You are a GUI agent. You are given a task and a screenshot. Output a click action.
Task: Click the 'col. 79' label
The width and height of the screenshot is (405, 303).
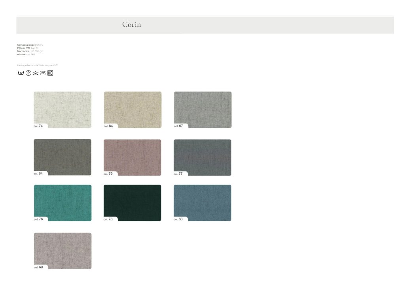pos(108,174)
